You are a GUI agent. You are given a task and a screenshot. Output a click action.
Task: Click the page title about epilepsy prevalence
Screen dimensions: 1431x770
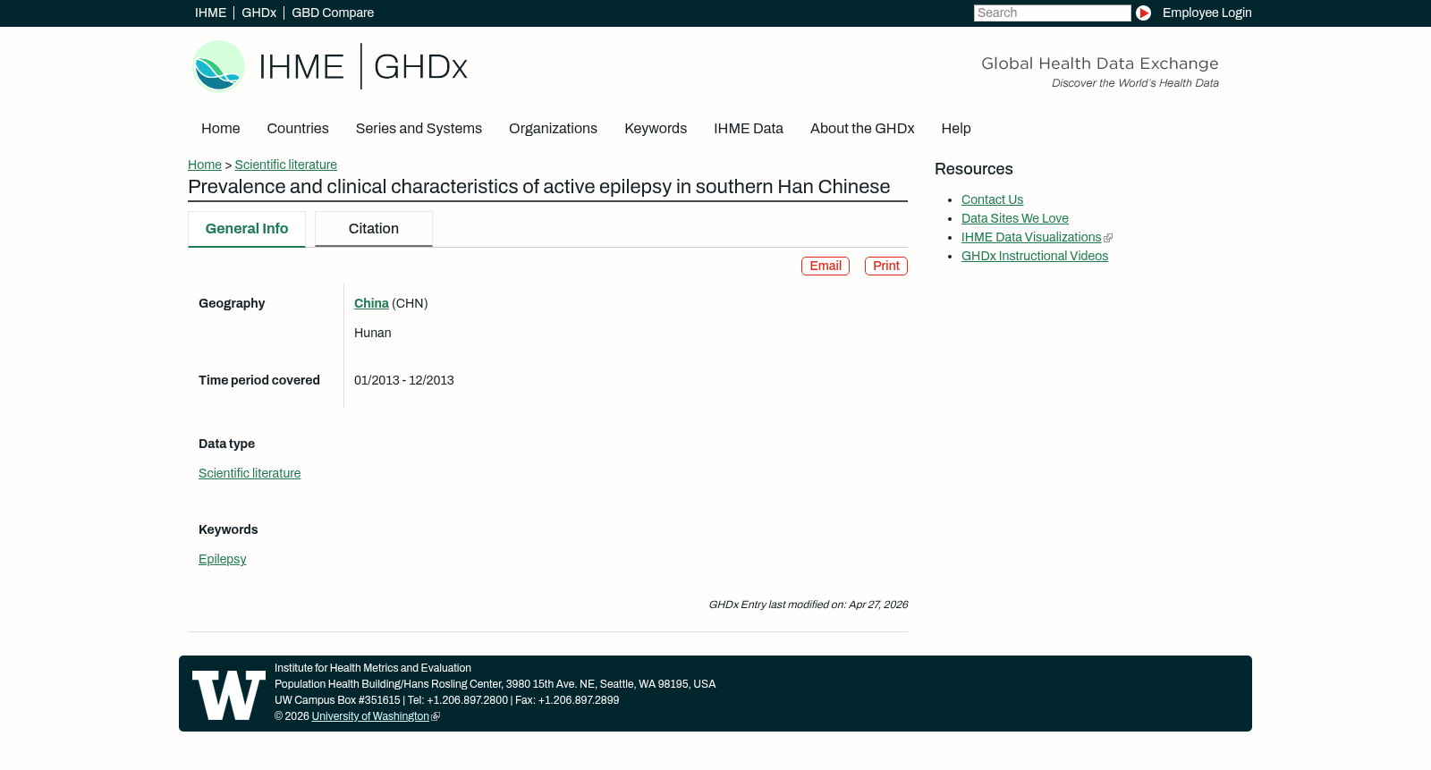pyautogui.click(x=539, y=187)
